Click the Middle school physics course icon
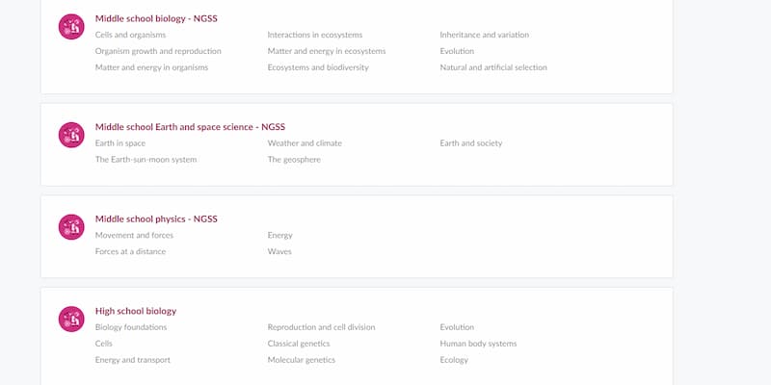 71,227
